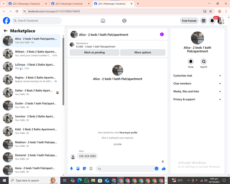Open File Explorer from the taskbar

(93, 180)
